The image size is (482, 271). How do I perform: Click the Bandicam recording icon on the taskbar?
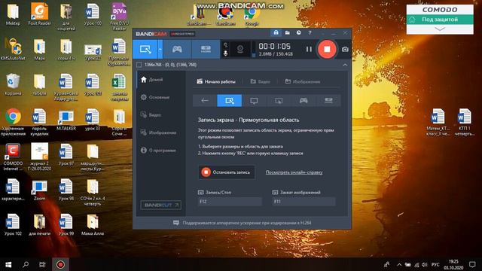coord(60,264)
